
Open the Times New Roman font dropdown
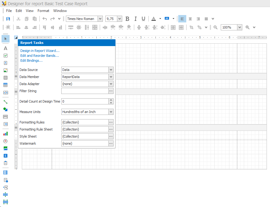coord(100,19)
